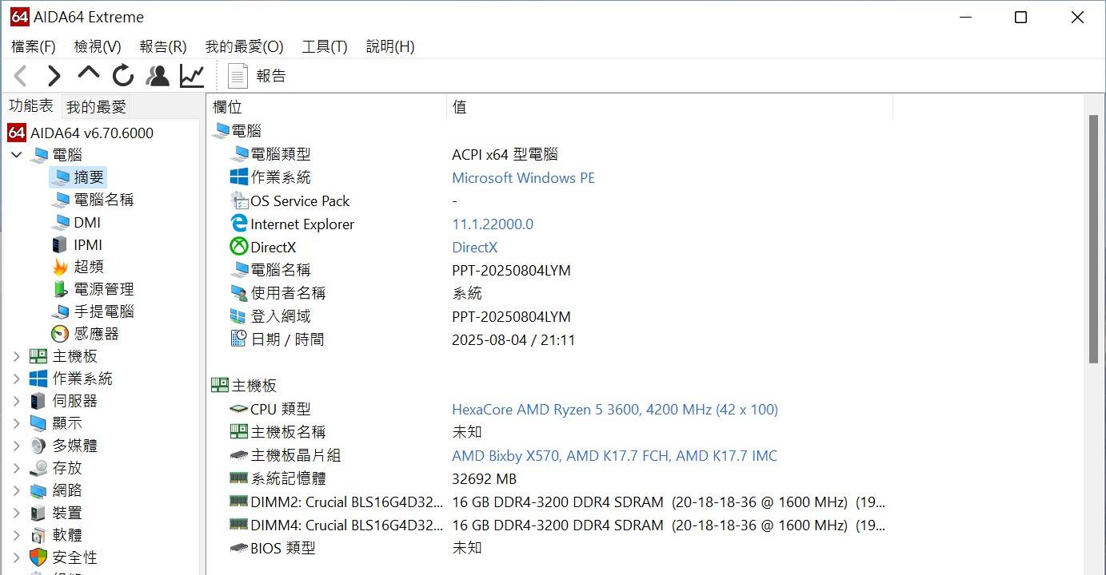Screen dimensions: 1106x575
Task: Open the 檔案(F) menu
Action: [x=34, y=46]
